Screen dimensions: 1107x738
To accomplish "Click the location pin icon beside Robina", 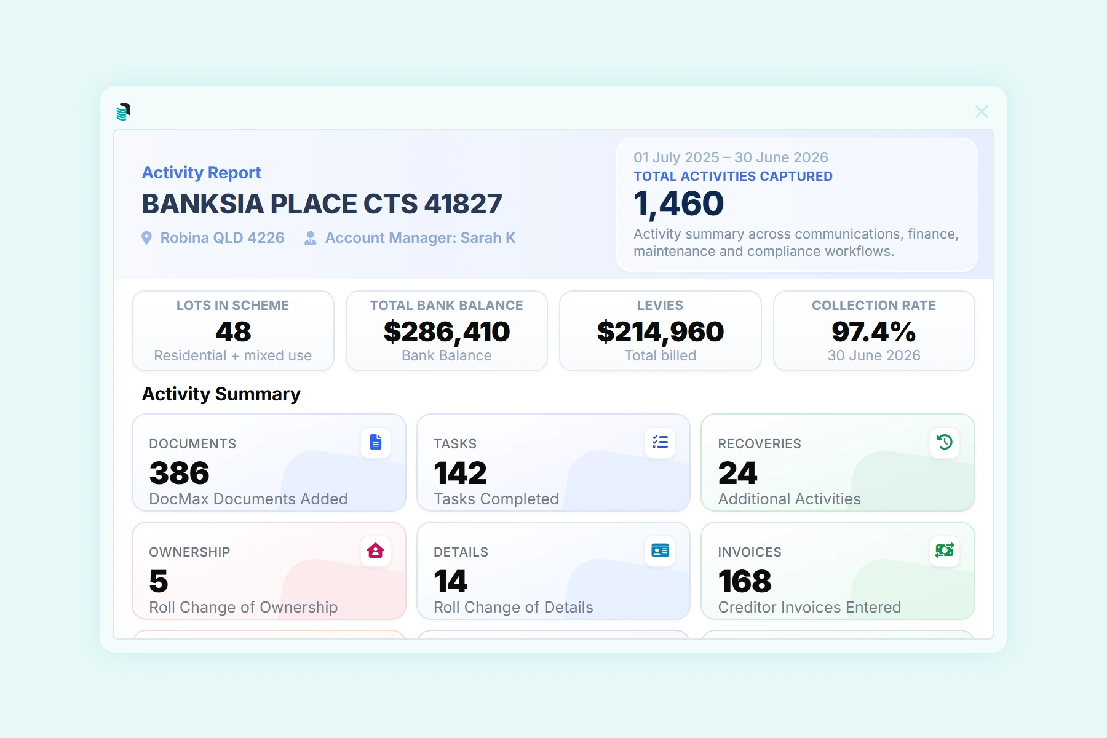I will 146,238.
